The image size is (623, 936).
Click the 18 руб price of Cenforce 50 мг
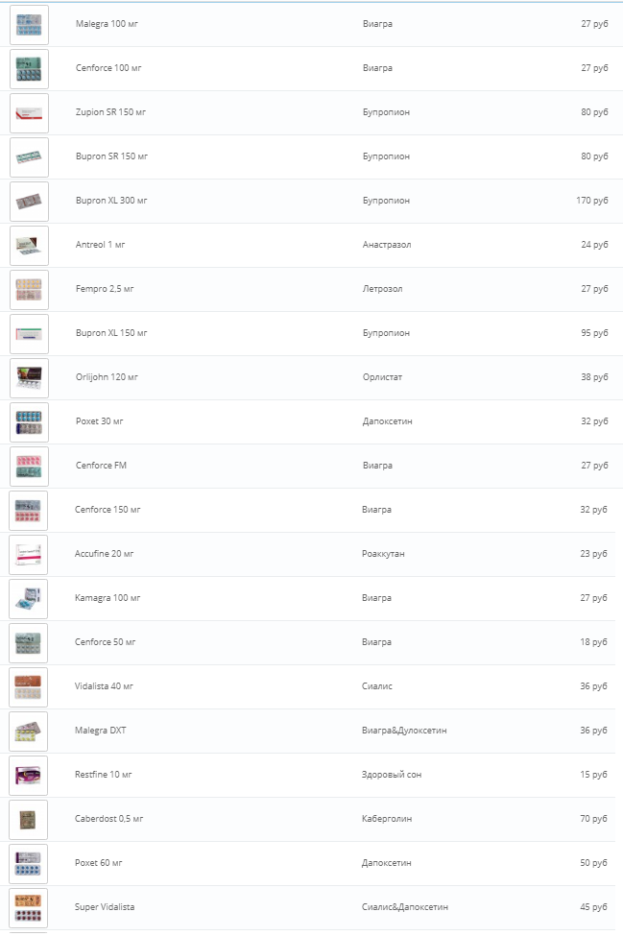(x=594, y=642)
